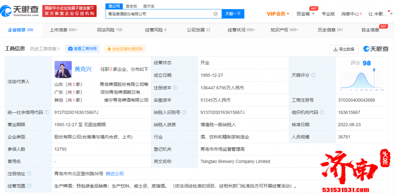The width and height of the screenshot is (394, 196).
Task: Select the 查关系 search tab
Action: click(x=149, y=6)
